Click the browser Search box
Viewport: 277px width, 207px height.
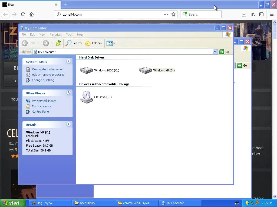(x=201, y=14)
